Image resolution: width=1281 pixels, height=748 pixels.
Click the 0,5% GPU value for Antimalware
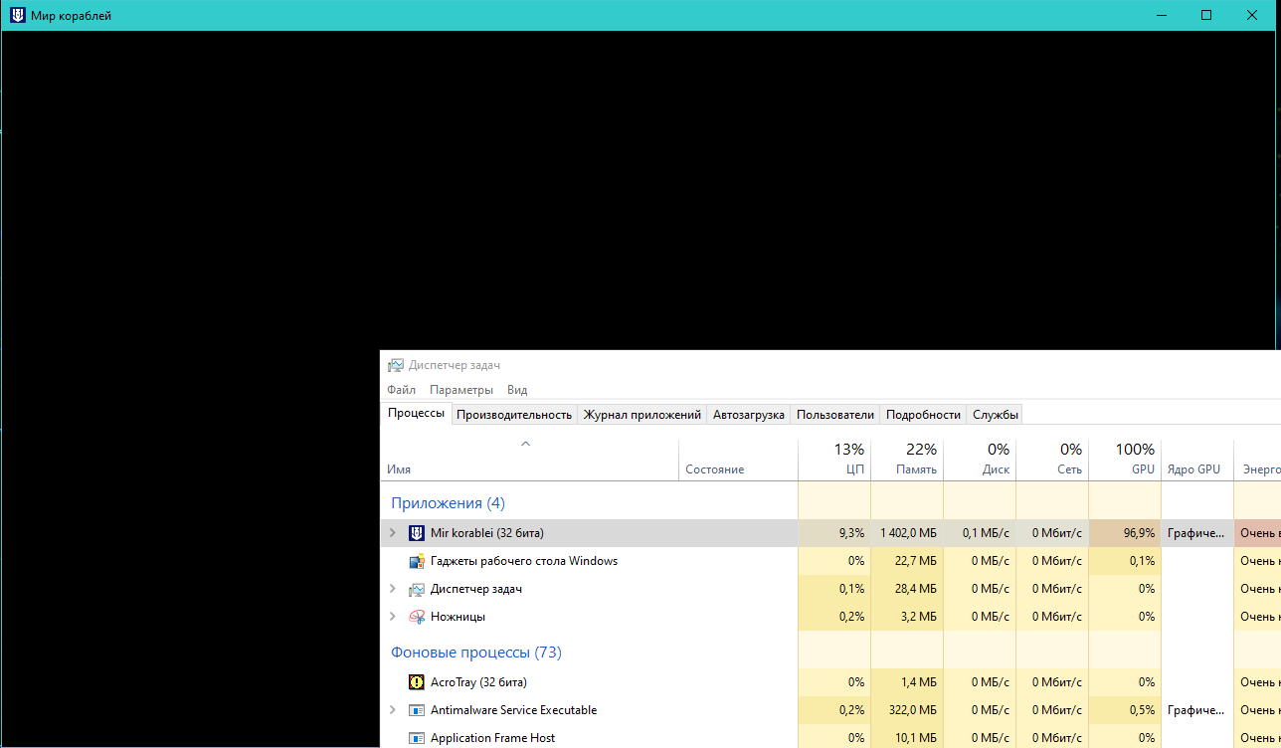point(1143,710)
